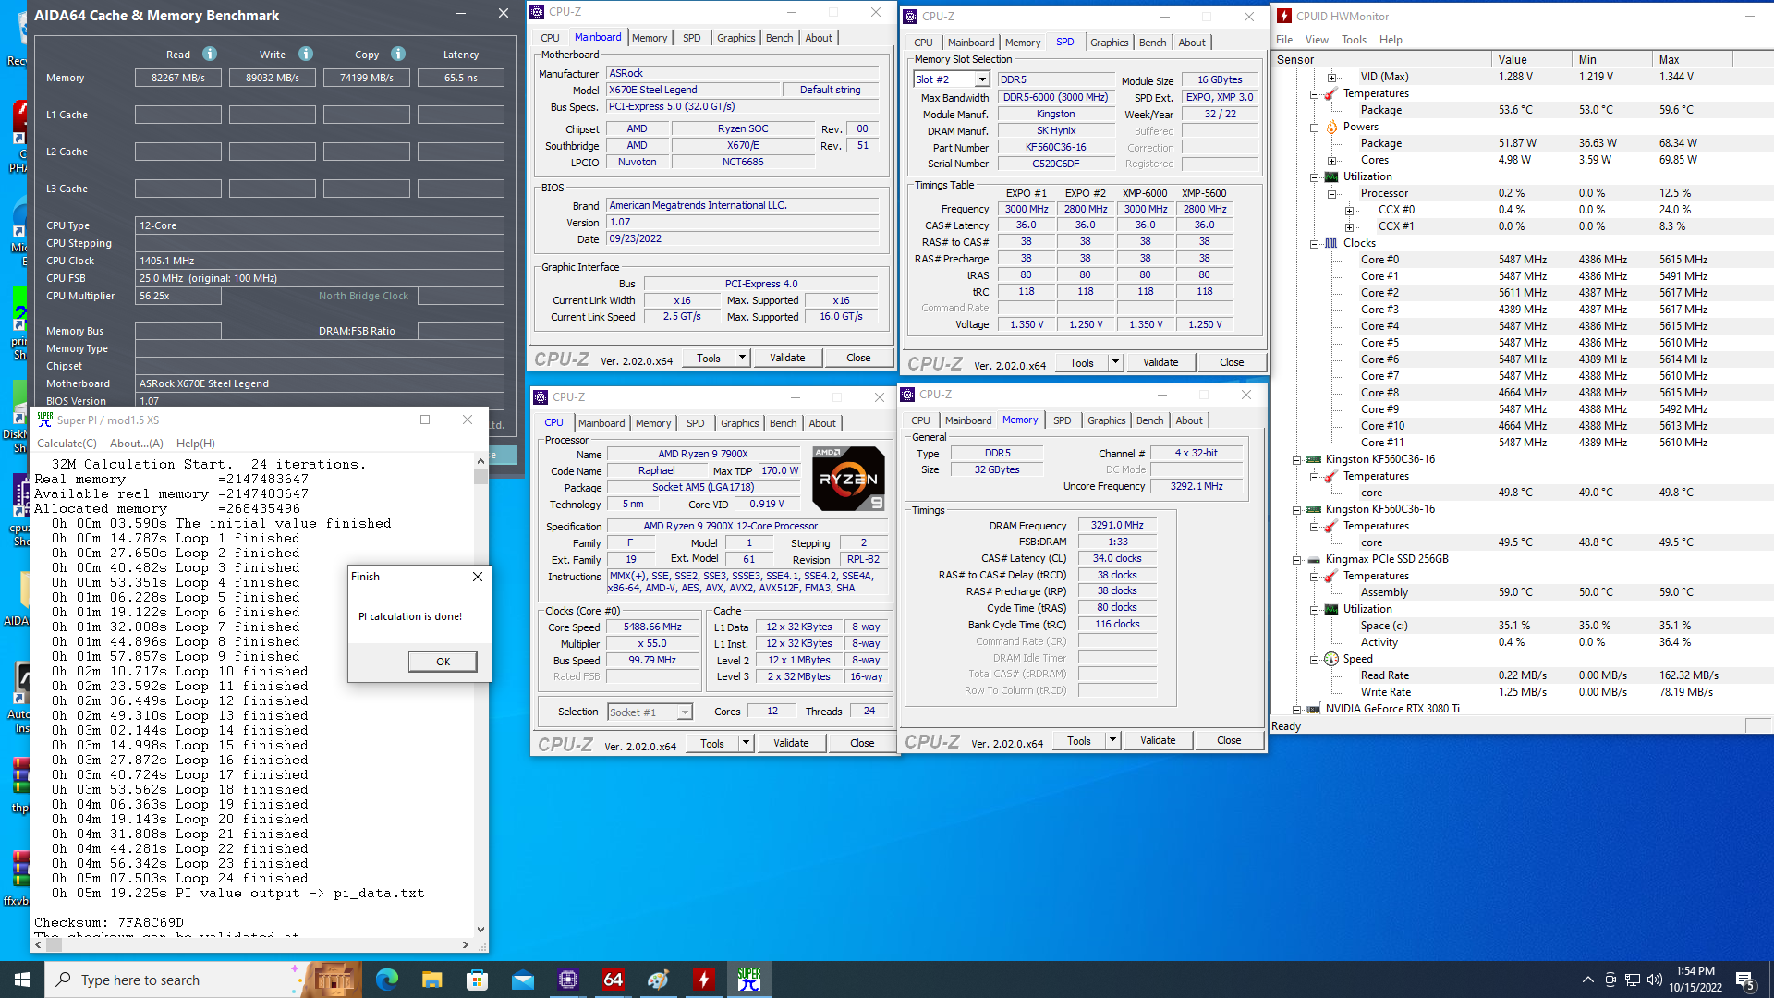Click the SSD Utilization icon above Space (c:)
The height and width of the screenshot is (998, 1774).
point(1331,609)
